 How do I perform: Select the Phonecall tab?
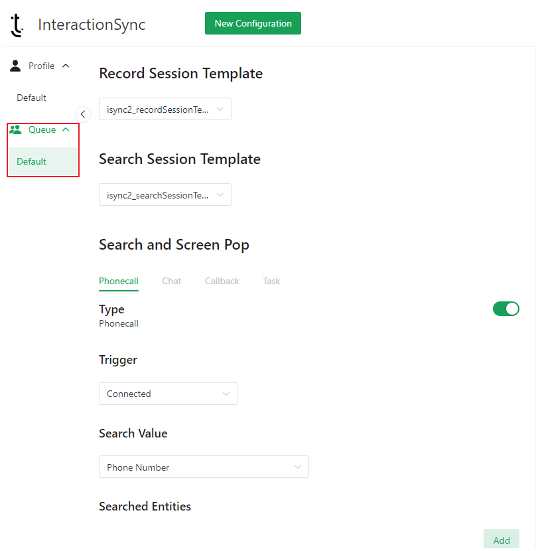[x=119, y=281]
